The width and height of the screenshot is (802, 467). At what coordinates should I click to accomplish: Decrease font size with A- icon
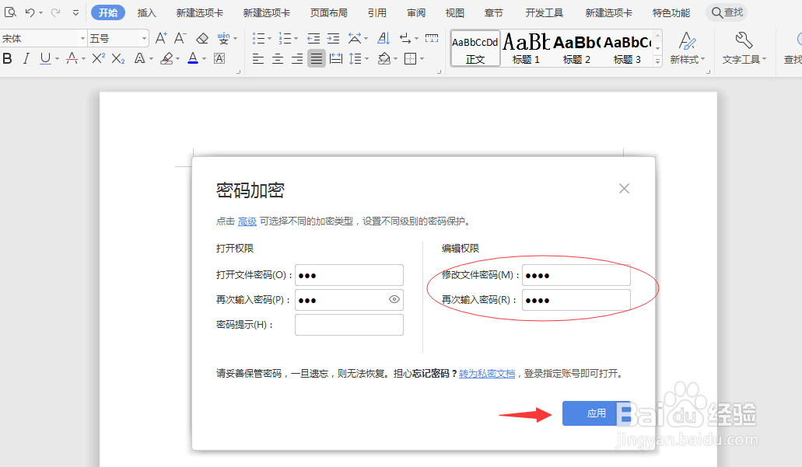pos(180,38)
